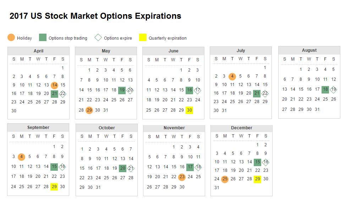Select the green April 21 square

(x=54, y=94)
